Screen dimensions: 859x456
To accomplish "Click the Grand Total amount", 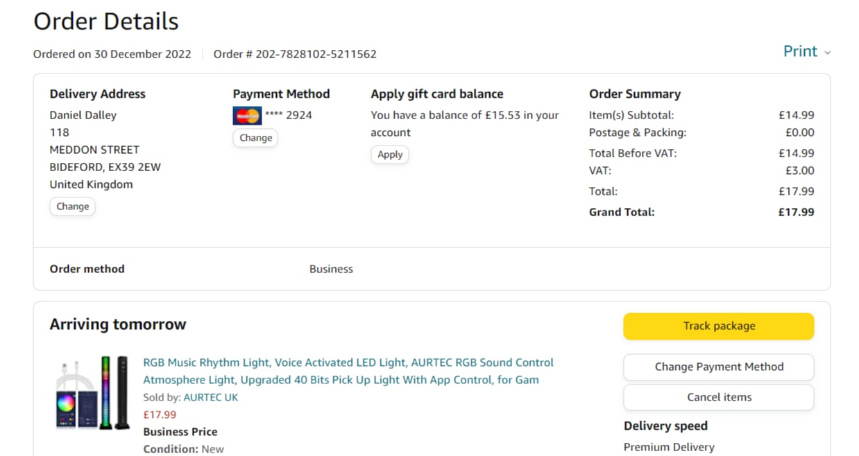I will tap(796, 212).
